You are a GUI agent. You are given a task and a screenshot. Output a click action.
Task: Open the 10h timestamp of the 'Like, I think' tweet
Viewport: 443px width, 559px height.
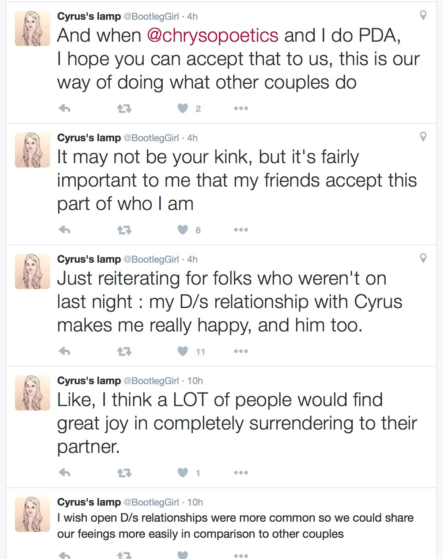point(195,381)
